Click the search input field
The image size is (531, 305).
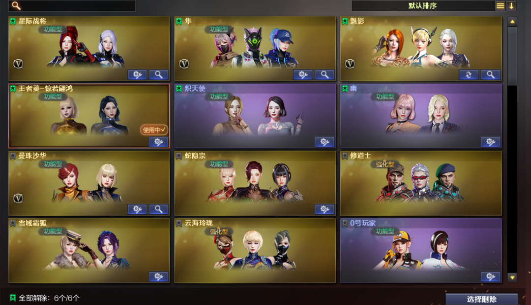click(x=72, y=5)
